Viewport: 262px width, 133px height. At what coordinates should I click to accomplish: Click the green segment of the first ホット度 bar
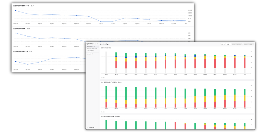click(106, 92)
